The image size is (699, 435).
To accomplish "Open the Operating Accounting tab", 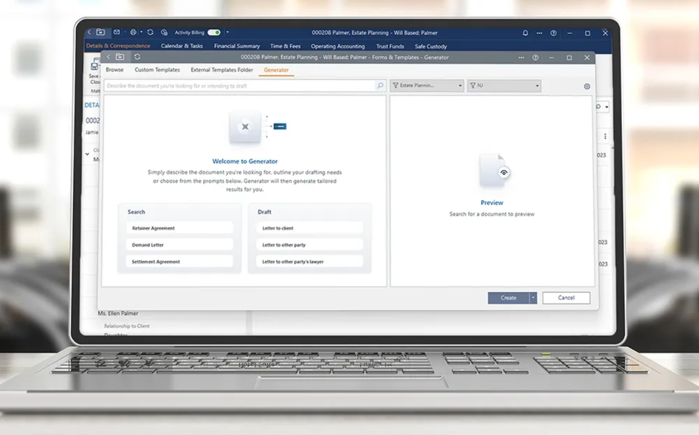I will click(x=338, y=46).
